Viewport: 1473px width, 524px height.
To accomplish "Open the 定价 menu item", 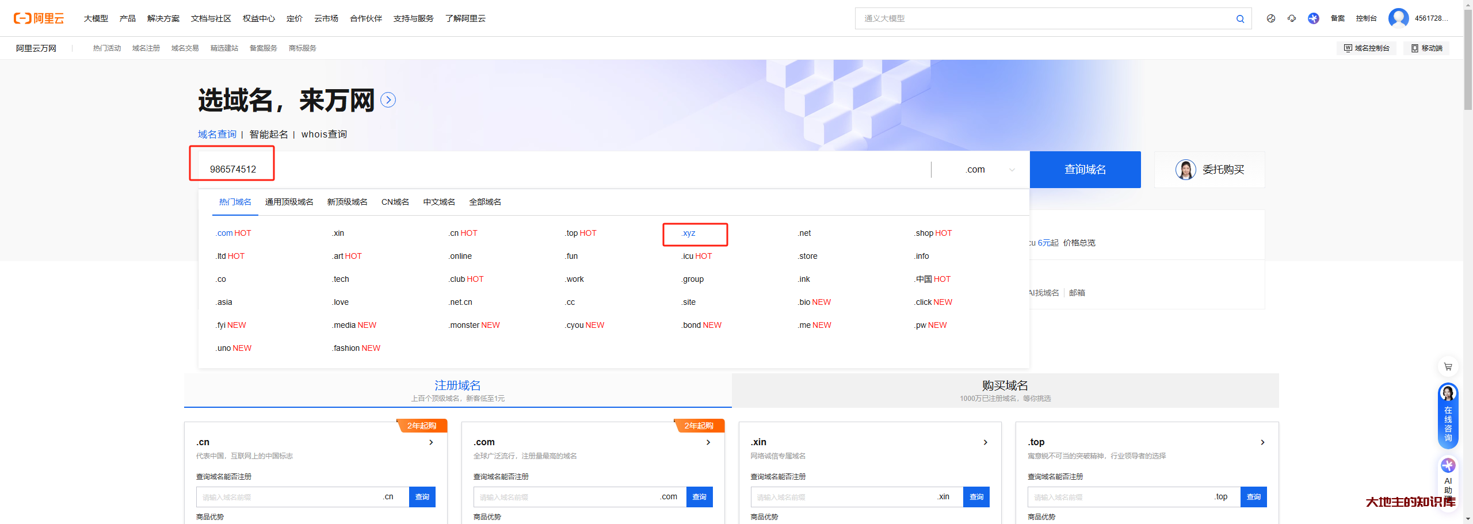I will pos(295,18).
